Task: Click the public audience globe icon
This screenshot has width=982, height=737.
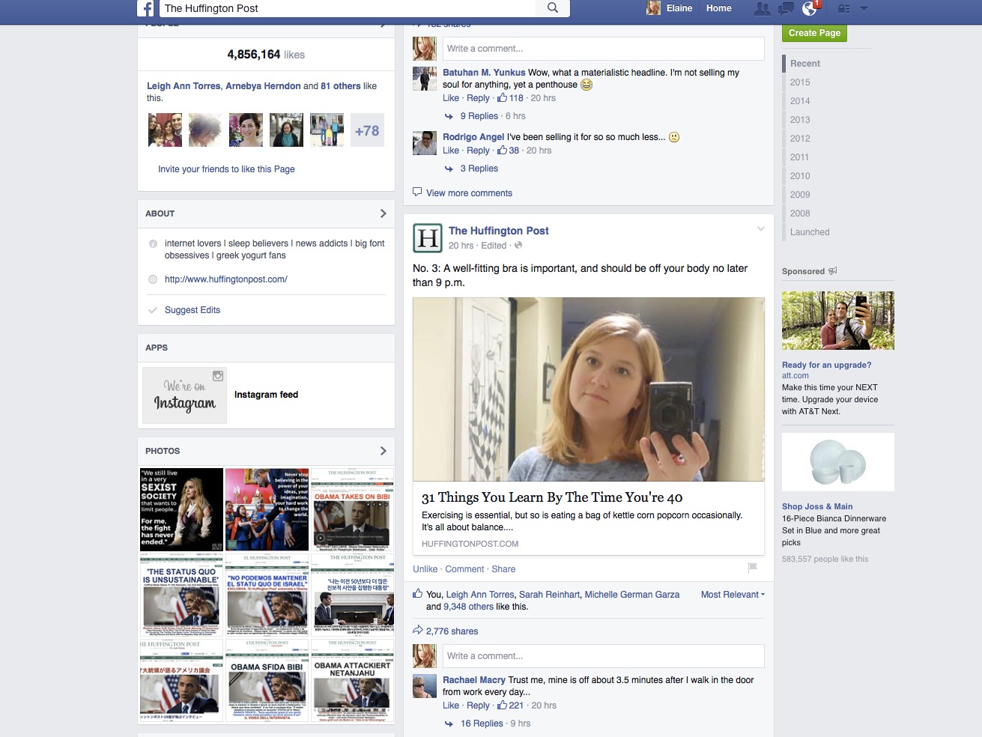Action: [x=518, y=245]
